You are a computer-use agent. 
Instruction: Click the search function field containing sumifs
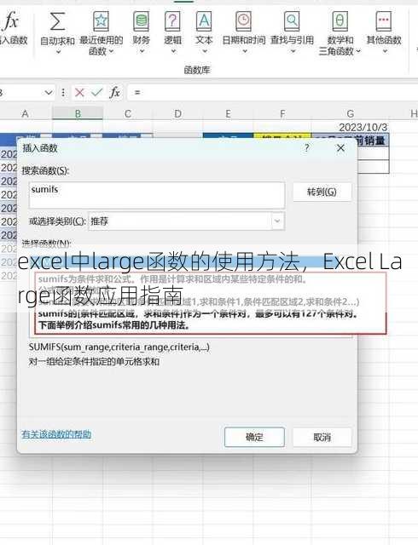(157, 195)
